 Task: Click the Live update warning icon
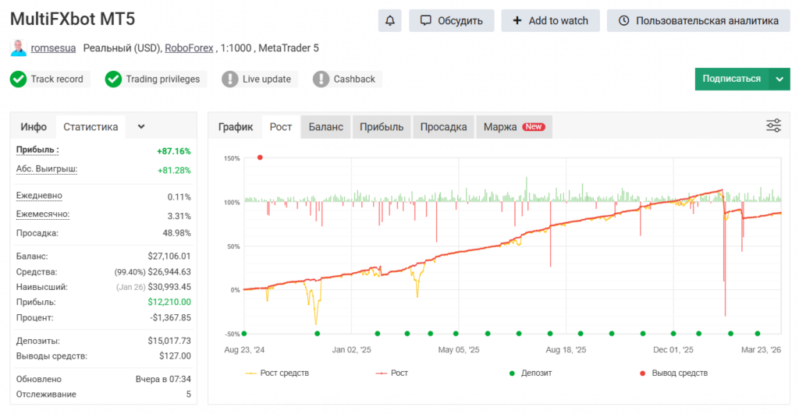tap(230, 79)
